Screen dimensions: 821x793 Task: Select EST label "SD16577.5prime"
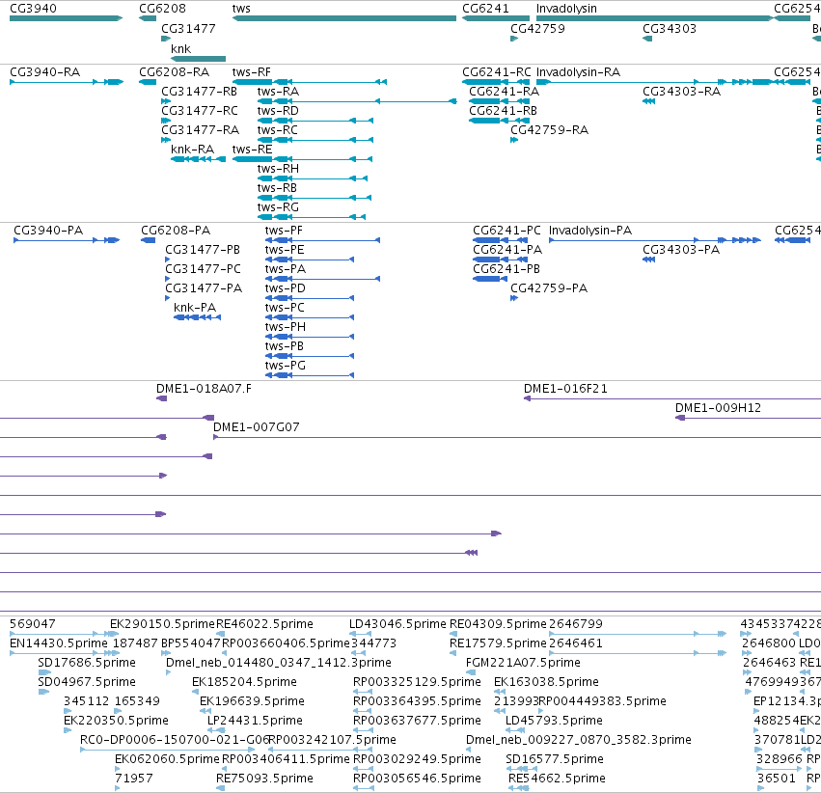[555, 759]
